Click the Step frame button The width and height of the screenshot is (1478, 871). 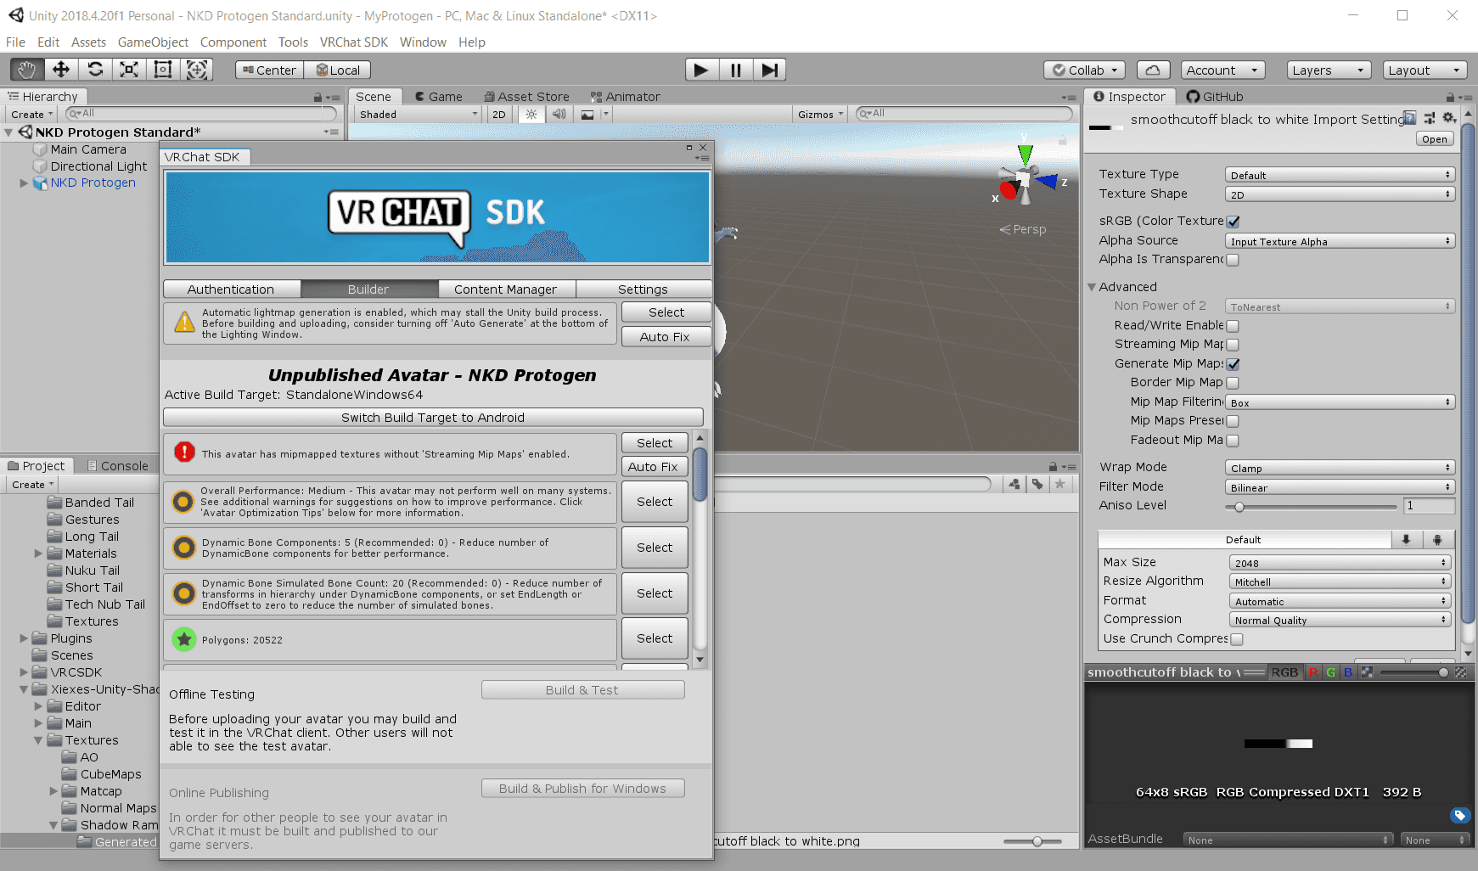click(769, 70)
